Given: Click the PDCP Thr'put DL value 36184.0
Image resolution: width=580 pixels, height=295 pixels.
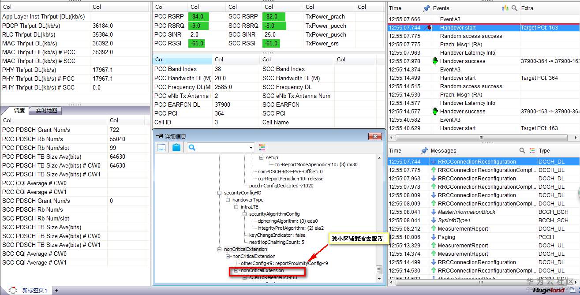Looking at the screenshot, I should click(103, 26).
